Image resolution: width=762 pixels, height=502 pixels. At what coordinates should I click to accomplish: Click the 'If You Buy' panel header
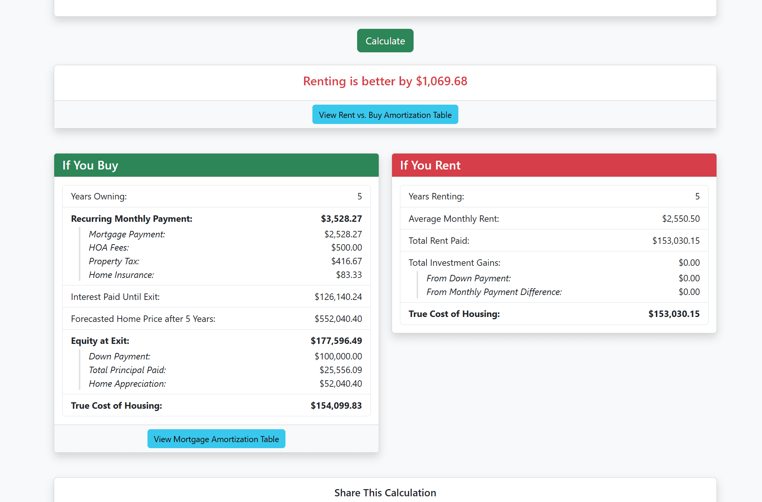point(90,165)
